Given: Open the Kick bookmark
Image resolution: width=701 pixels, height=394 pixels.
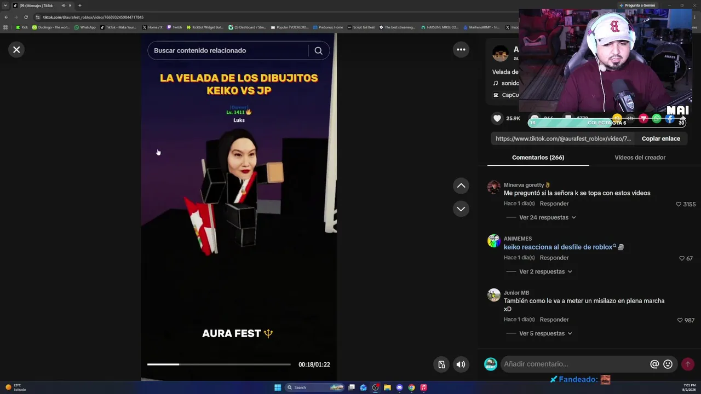Looking at the screenshot, I should (22, 27).
